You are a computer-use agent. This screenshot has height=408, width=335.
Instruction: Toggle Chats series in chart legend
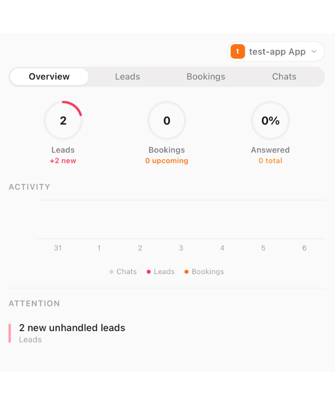click(123, 272)
